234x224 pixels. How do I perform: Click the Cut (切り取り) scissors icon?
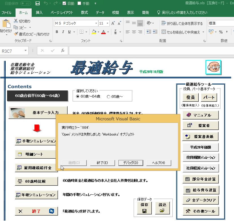click(x=16, y=21)
